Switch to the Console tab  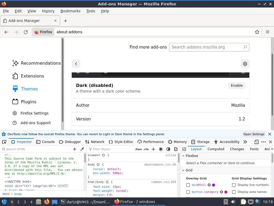(45, 142)
